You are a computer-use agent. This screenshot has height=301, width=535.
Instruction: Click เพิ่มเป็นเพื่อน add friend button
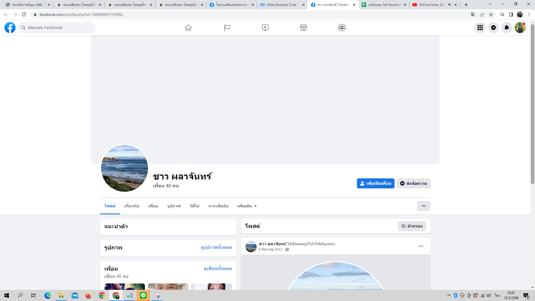coord(375,183)
